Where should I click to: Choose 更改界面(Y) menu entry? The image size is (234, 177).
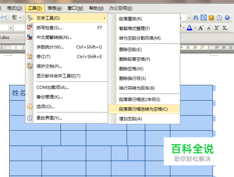(67, 118)
